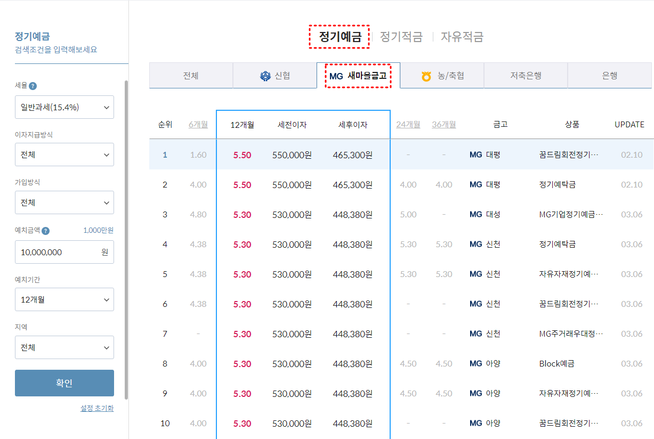654x439 pixels.
Task: Click the 금고 column header
Action: 500,125
